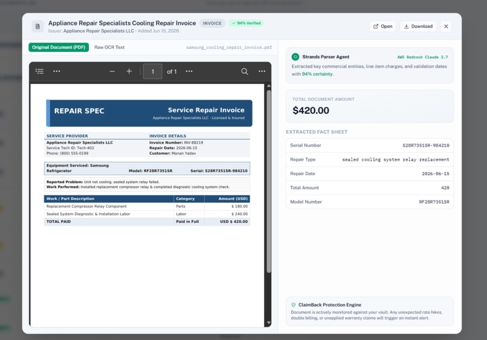Click the Sealed System Diagnostic & Installation Labor row
Image resolution: width=487 pixels, height=340 pixels.
point(147,214)
